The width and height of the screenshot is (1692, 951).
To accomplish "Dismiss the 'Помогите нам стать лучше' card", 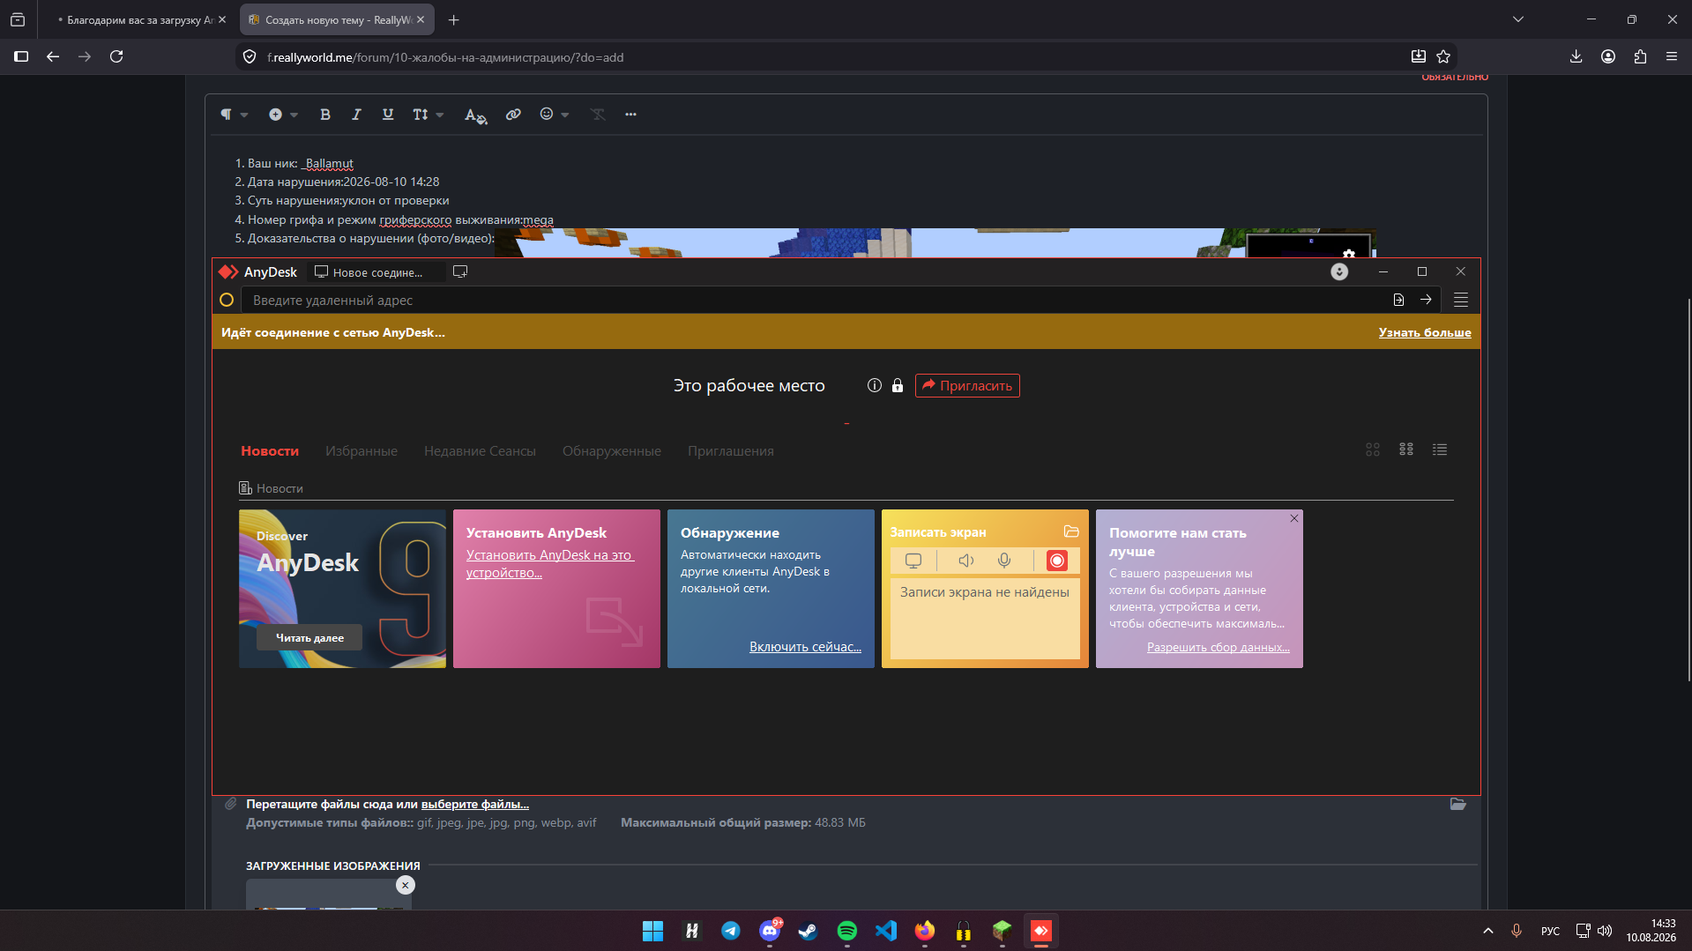I will click(1294, 518).
